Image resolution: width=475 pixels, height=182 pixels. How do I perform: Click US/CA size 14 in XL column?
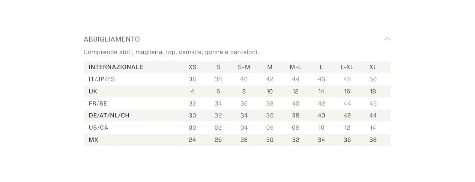tap(373, 128)
